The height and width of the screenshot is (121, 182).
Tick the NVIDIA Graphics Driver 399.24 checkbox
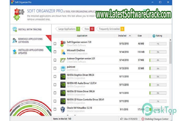(55, 77)
